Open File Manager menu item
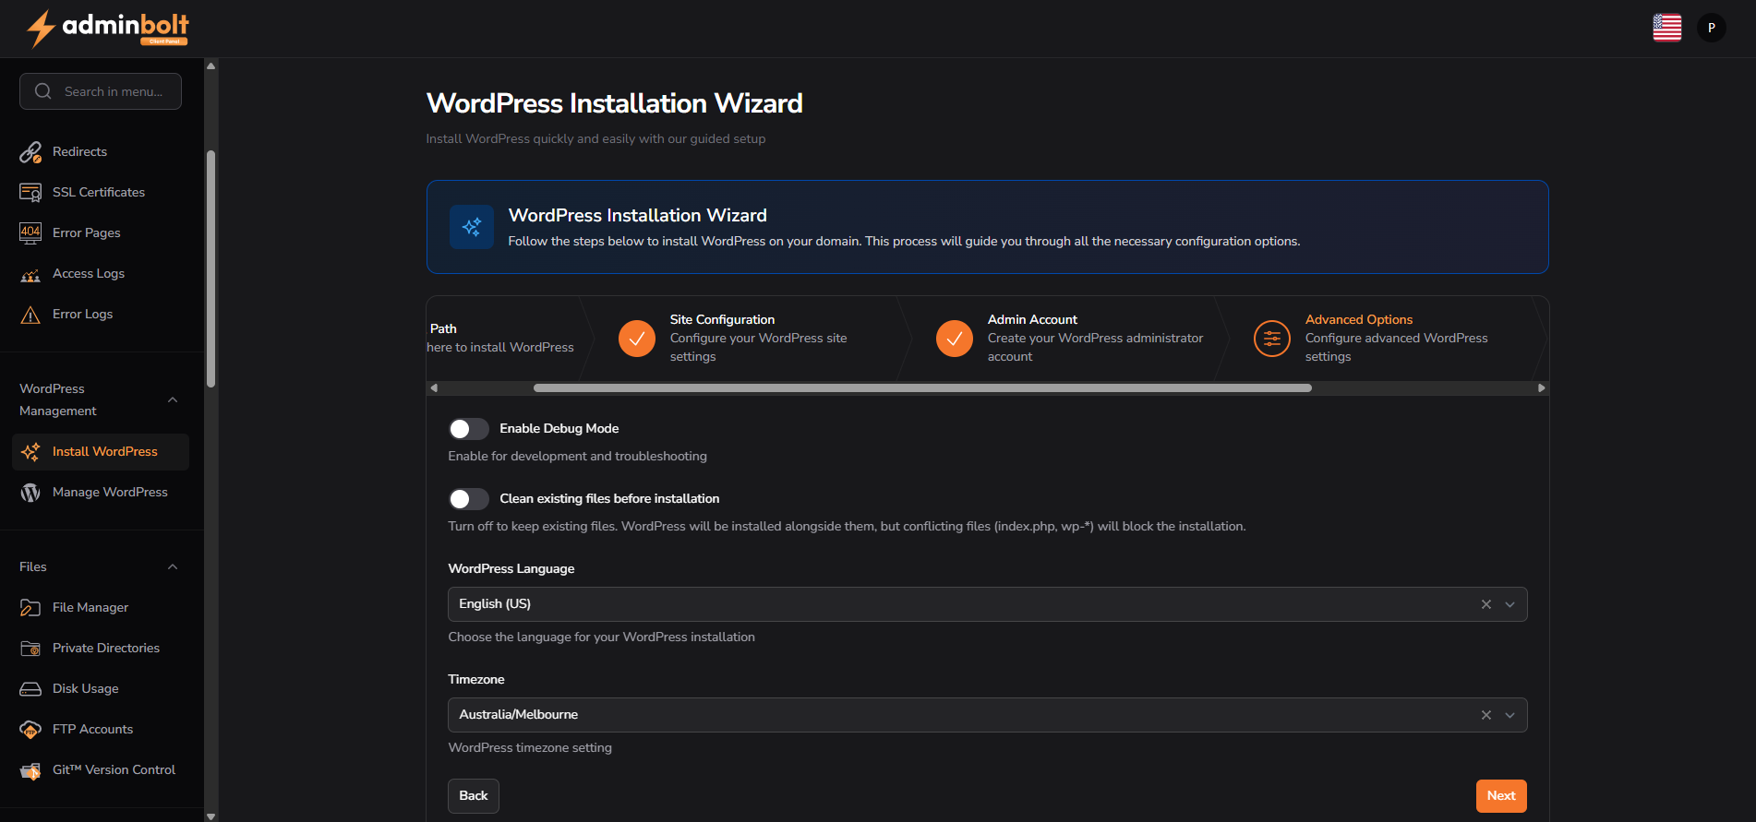The width and height of the screenshot is (1756, 822). 101,608
